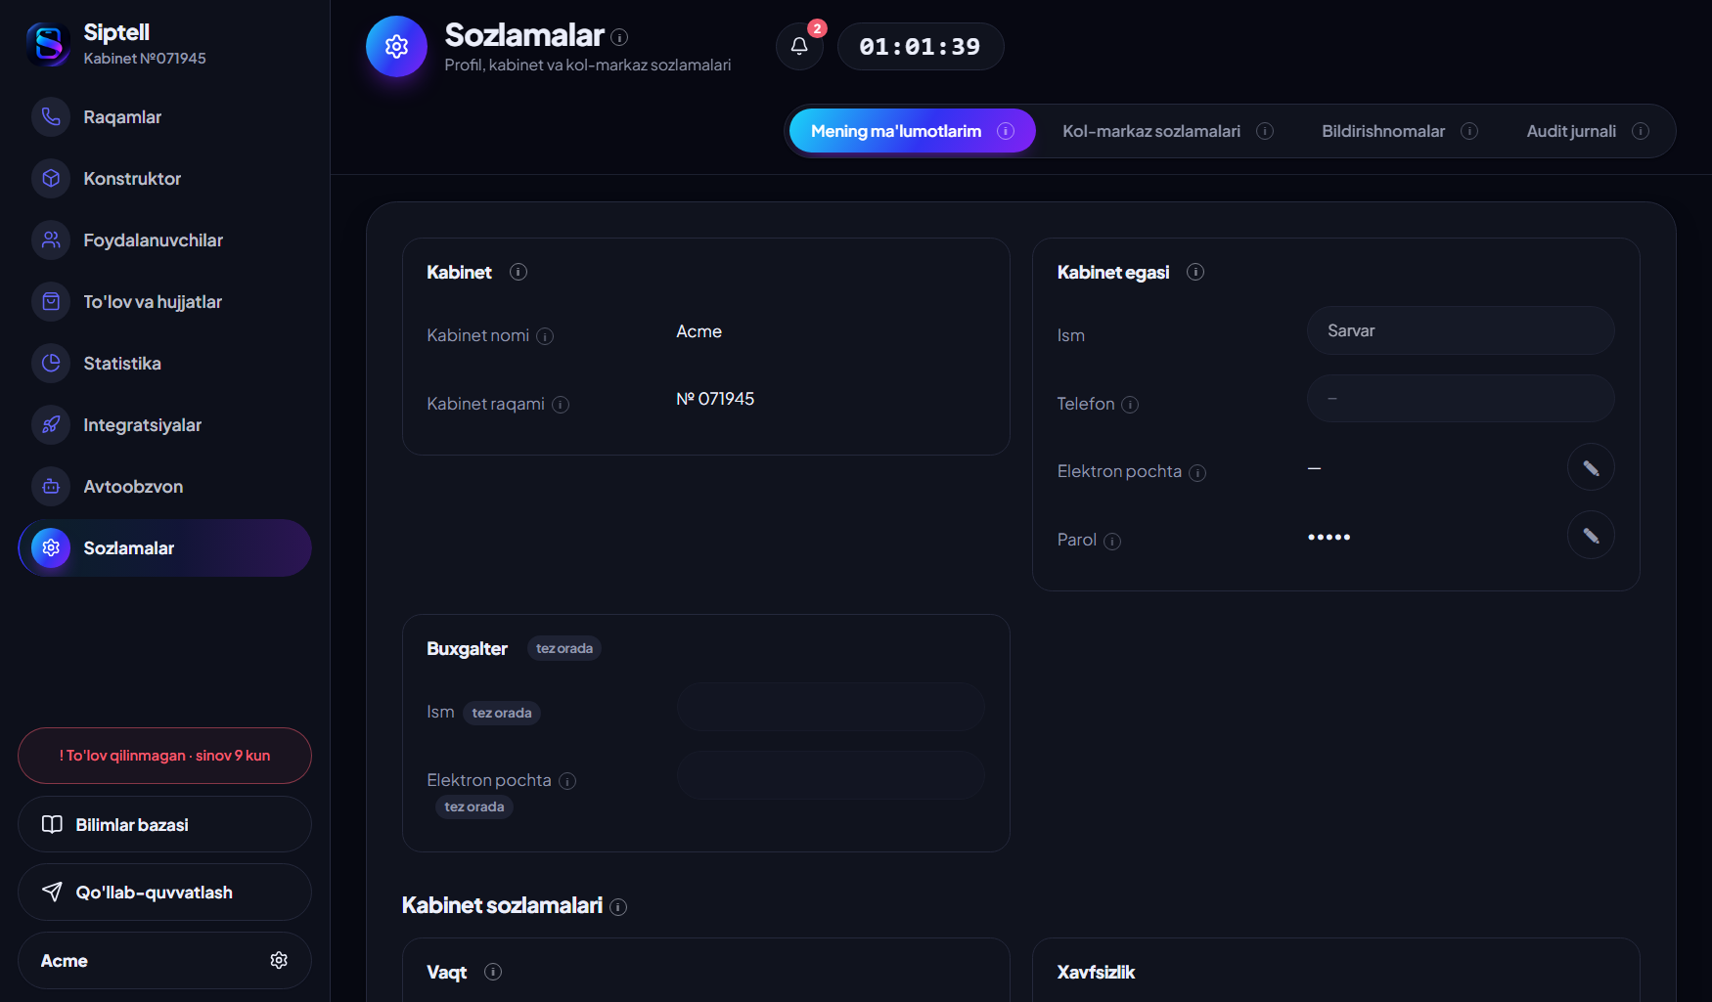Select Sozlamalar sidebar item

(x=164, y=548)
